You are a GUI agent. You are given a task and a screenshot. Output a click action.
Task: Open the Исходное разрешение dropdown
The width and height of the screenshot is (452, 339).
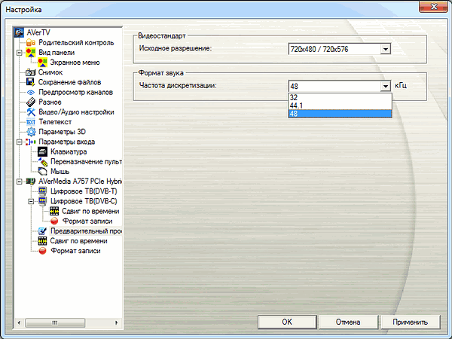click(x=385, y=49)
